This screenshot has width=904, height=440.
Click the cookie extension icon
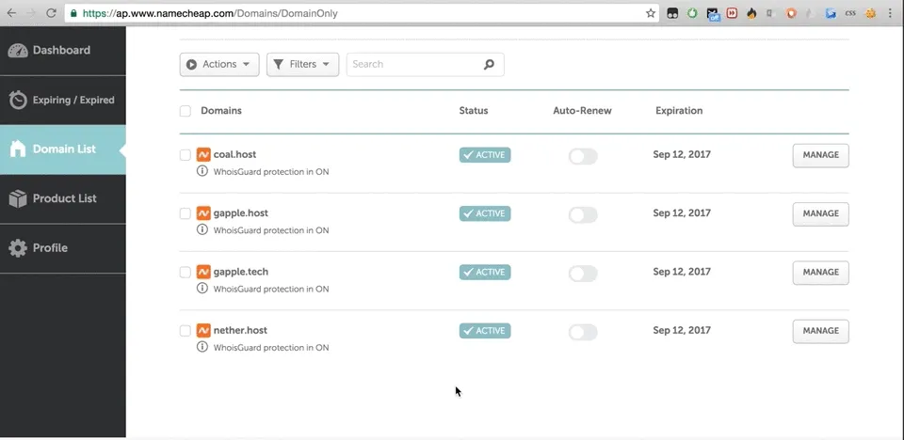click(870, 12)
